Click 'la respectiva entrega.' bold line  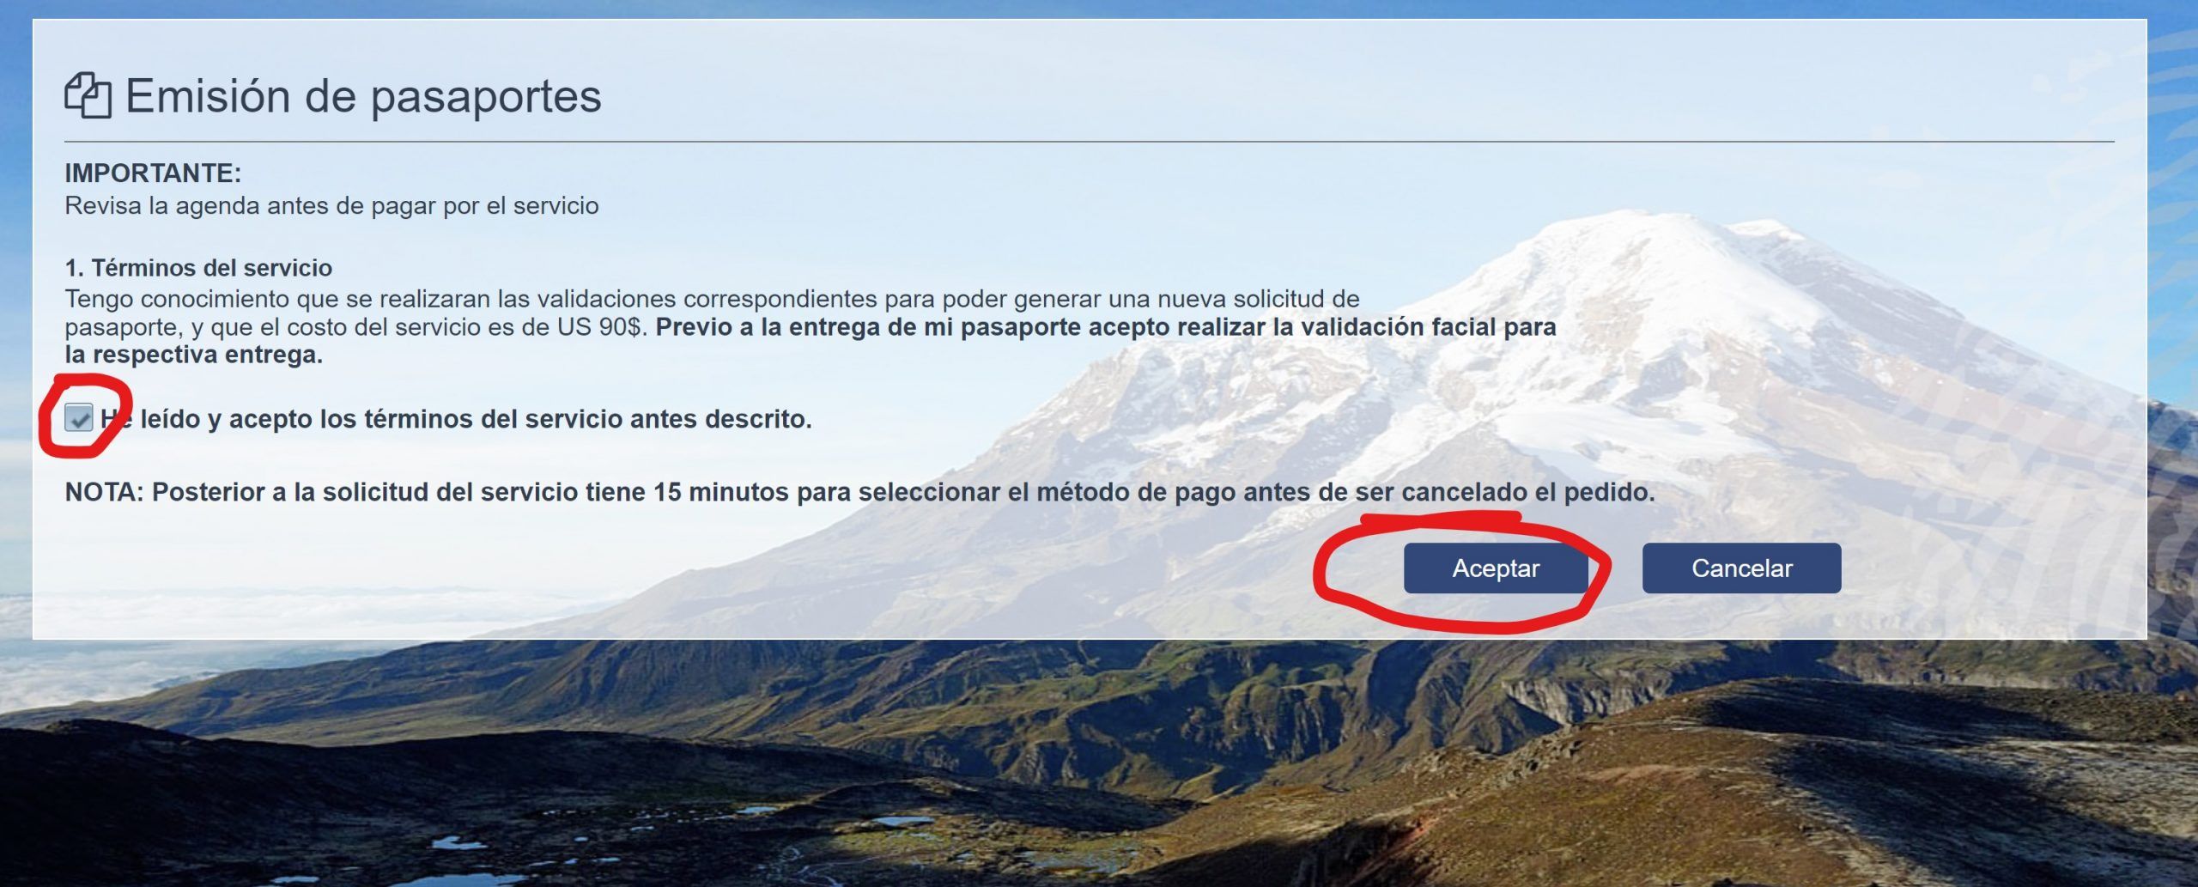click(x=194, y=355)
